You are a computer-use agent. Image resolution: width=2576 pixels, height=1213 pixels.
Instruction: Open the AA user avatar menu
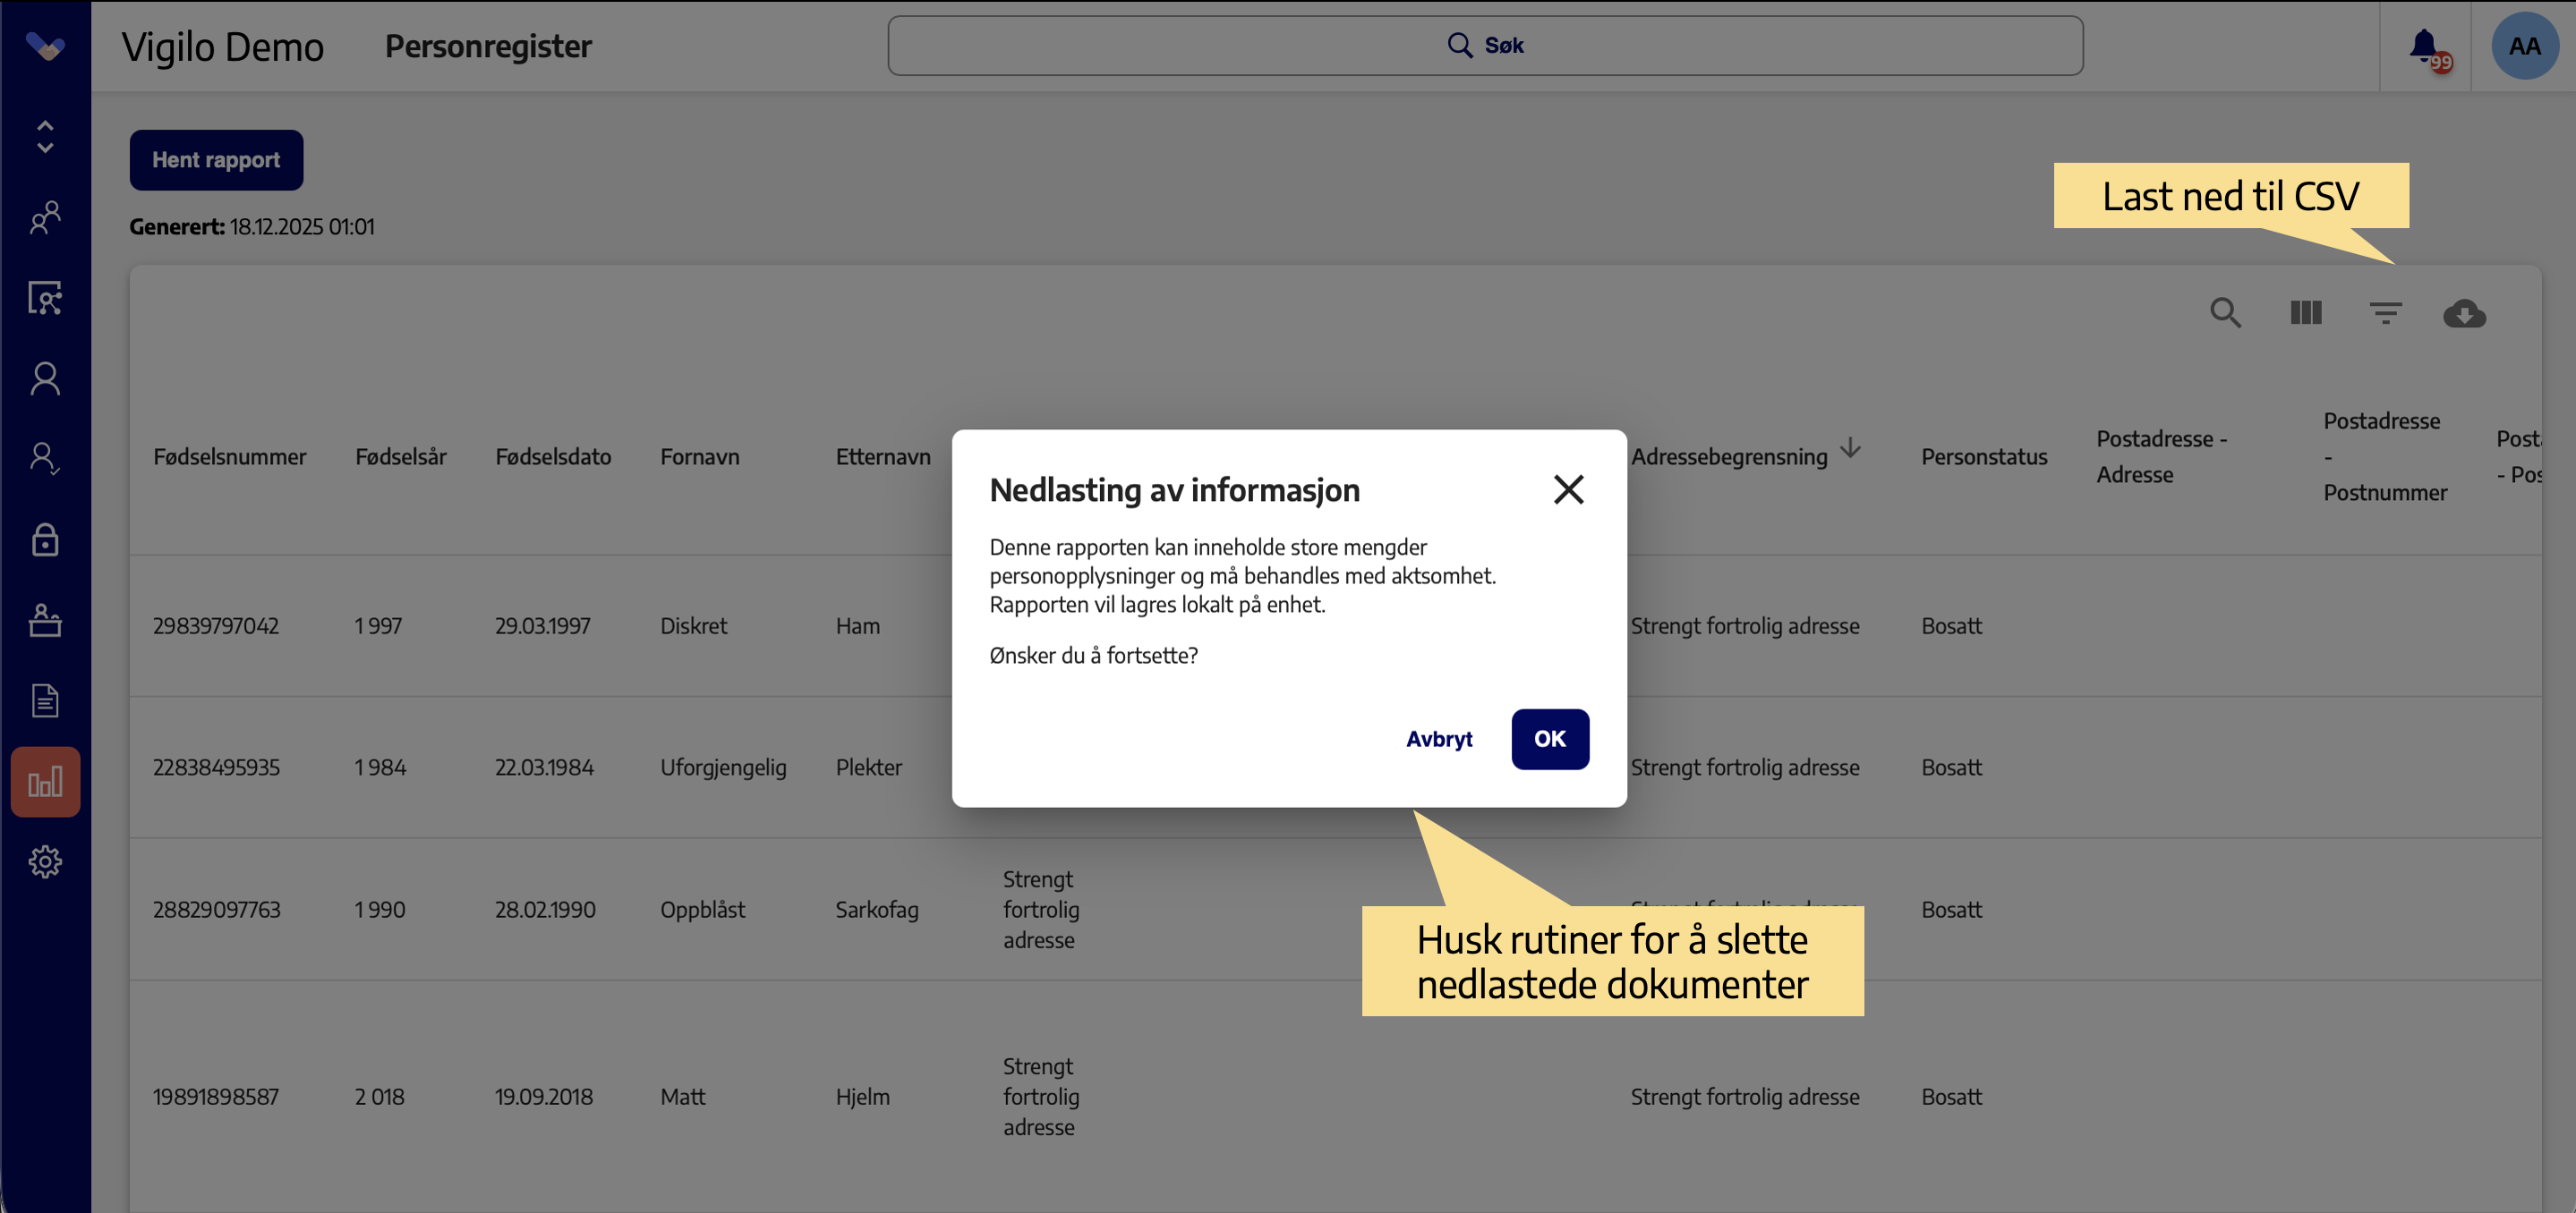[x=2525, y=46]
